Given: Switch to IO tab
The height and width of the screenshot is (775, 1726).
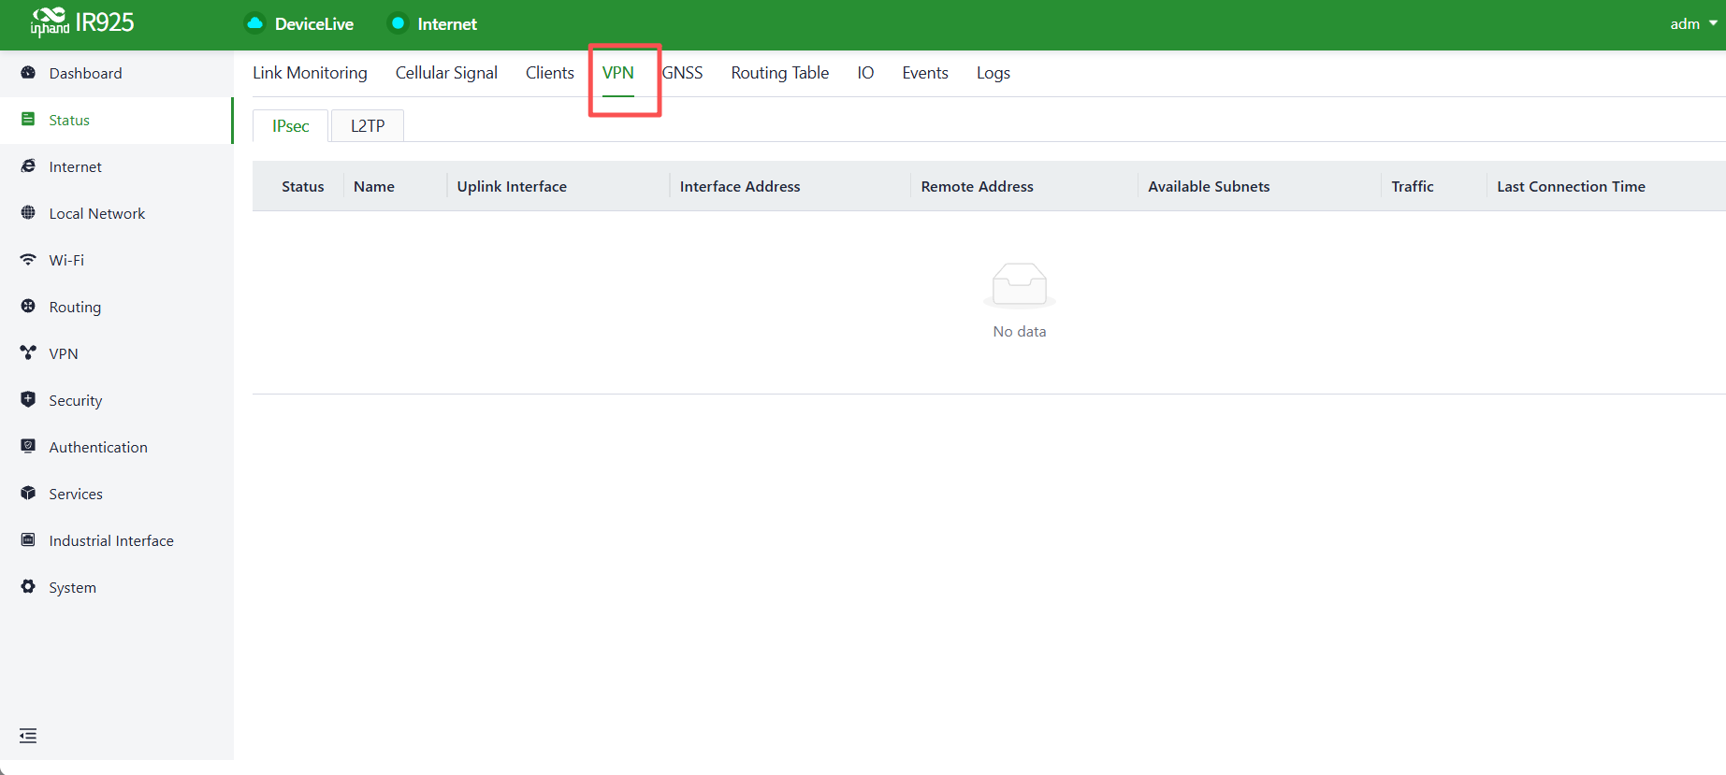Looking at the screenshot, I should pyautogui.click(x=865, y=73).
